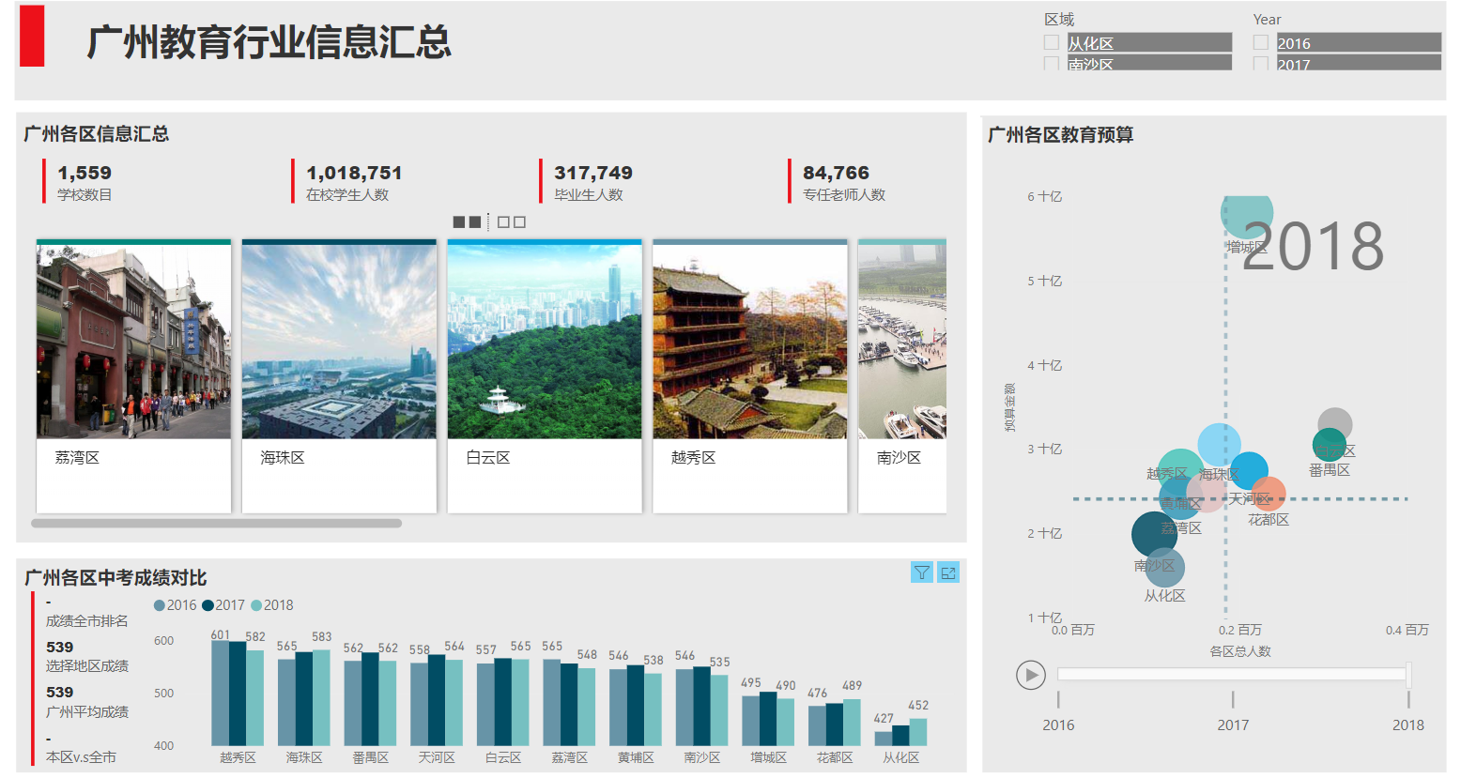The height and width of the screenshot is (778, 1461).
Task: Open focus mode for 中考成绩对比 chart
Action: 948,572
